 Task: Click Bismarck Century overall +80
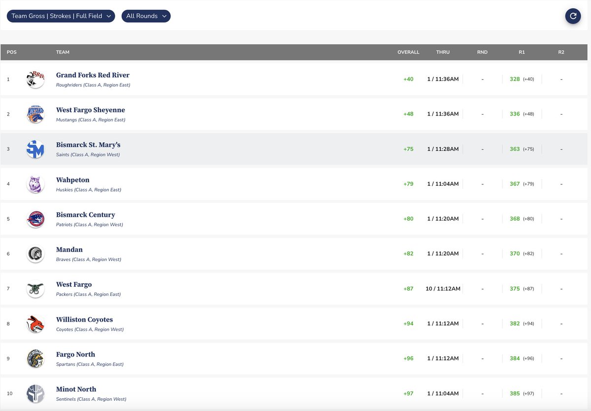408,219
